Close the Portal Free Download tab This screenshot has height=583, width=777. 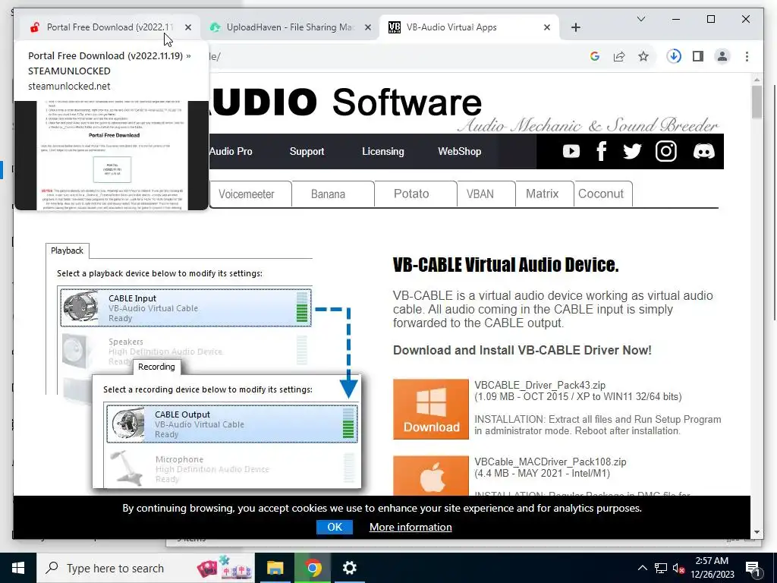[x=188, y=28]
